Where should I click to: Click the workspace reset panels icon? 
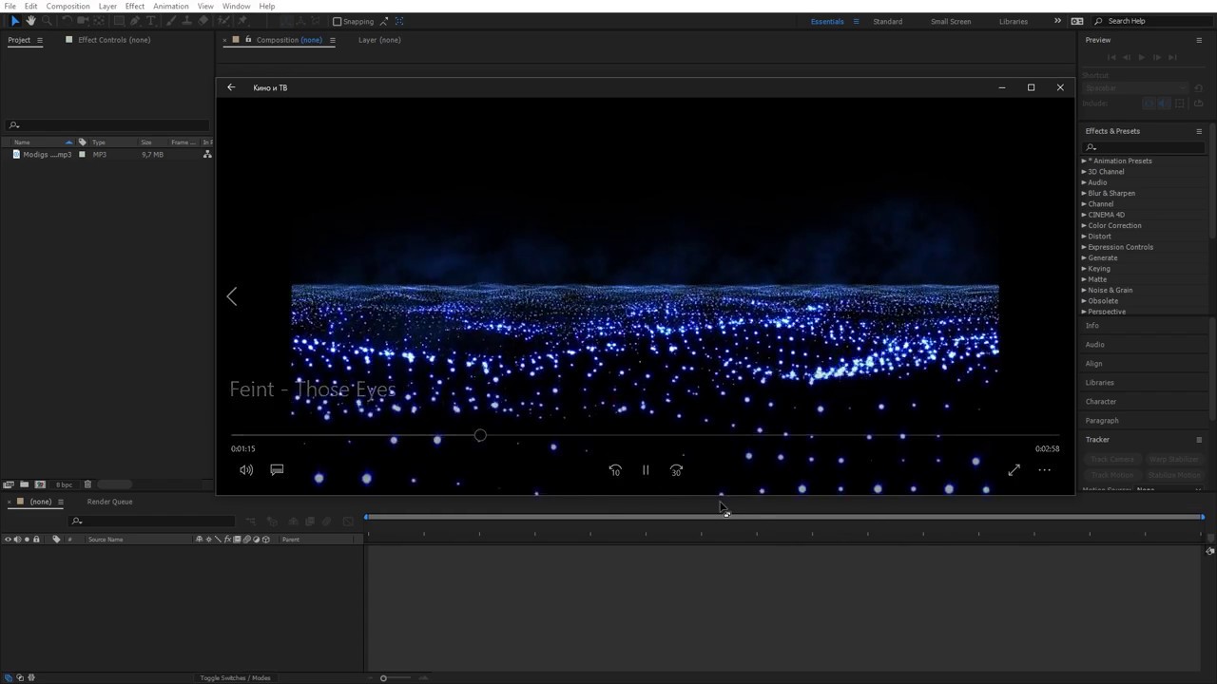point(1077,21)
